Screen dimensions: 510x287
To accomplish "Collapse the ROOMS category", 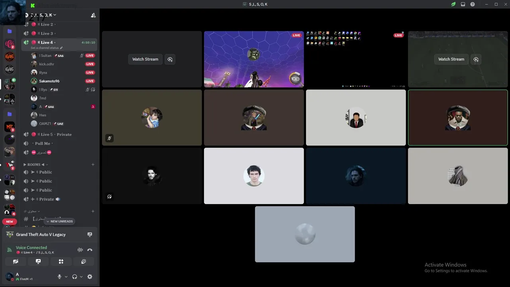I will coord(36,164).
